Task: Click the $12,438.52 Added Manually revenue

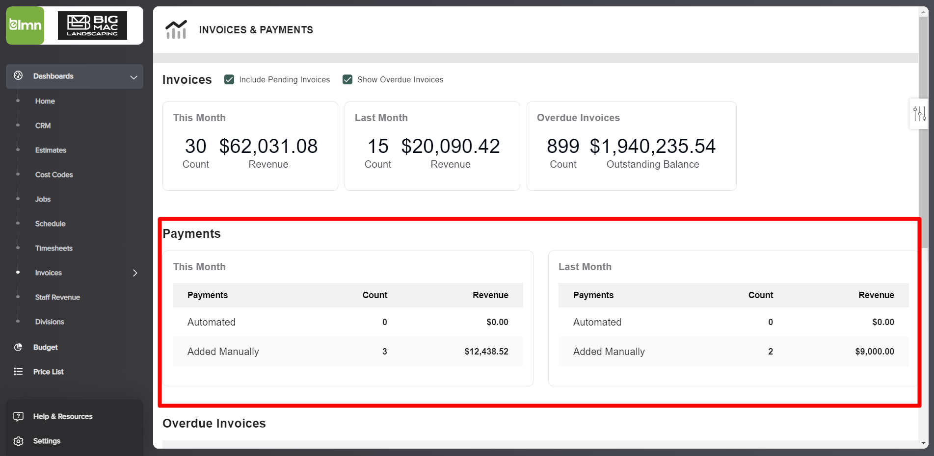Action: (x=486, y=352)
